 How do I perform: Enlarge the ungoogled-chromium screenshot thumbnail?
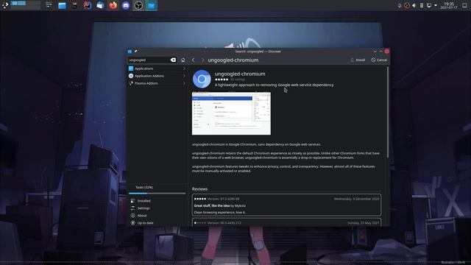231,113
